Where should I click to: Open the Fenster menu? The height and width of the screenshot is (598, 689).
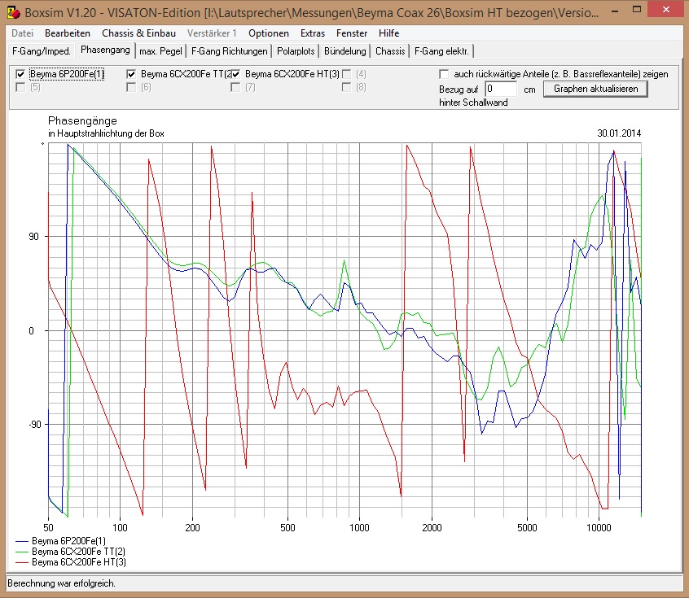[x=352, y=33]
